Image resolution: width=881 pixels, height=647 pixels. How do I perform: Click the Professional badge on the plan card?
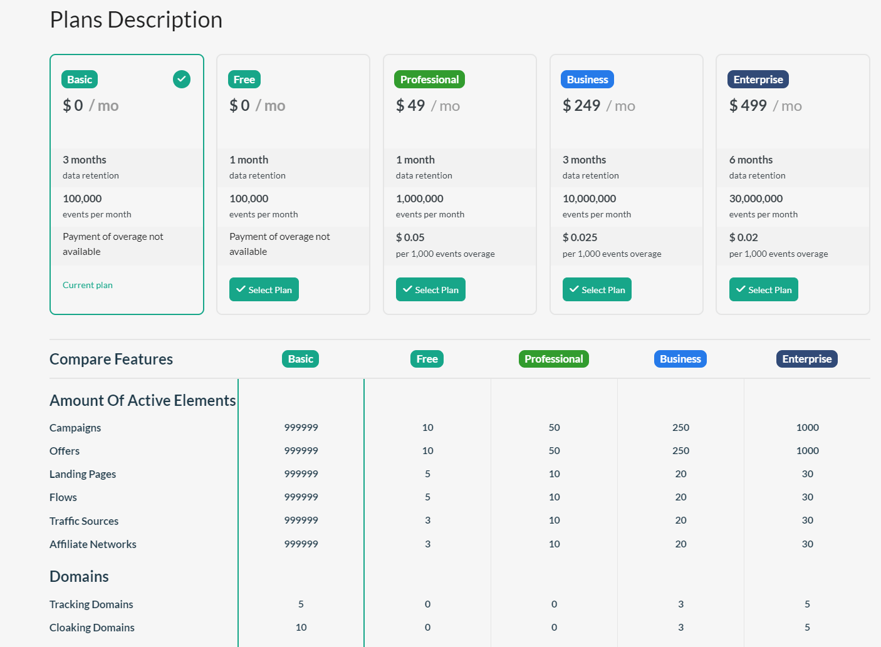(x=429, y=80)
